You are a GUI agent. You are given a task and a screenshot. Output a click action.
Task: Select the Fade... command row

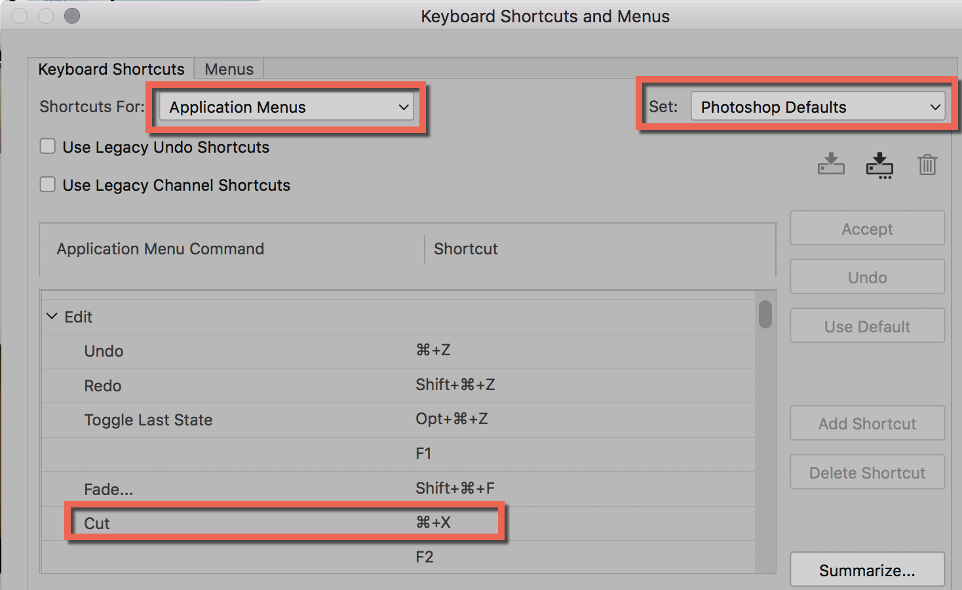tap(398, 489)
